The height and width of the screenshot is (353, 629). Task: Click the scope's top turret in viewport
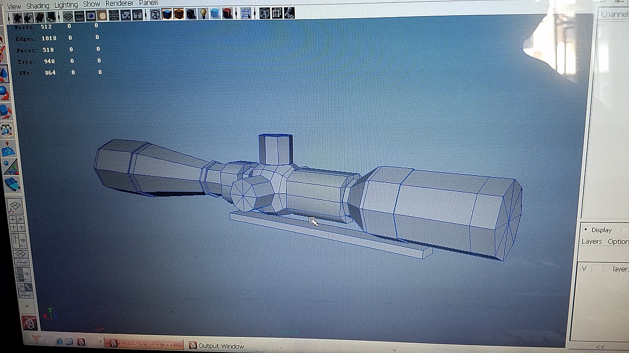pos(275,149)
